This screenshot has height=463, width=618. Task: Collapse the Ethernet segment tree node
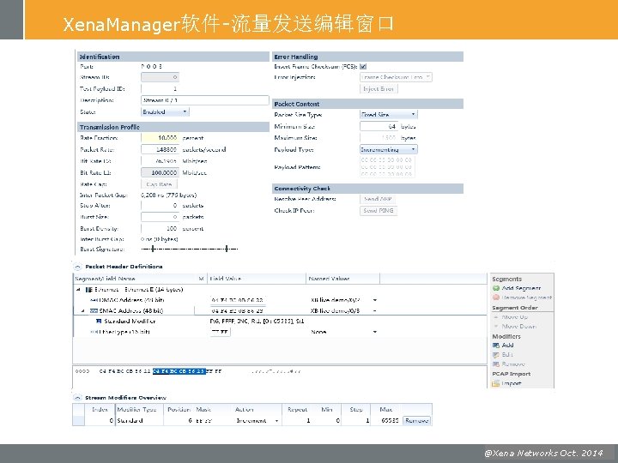78,290
